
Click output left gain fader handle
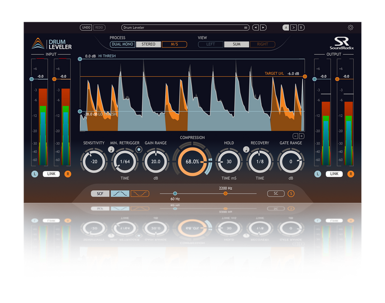pyautogui.click(x=314, y=79)
